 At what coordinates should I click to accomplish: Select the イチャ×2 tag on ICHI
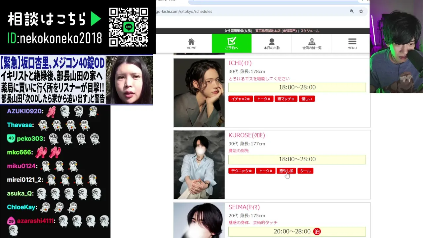[x=241, y=99]
